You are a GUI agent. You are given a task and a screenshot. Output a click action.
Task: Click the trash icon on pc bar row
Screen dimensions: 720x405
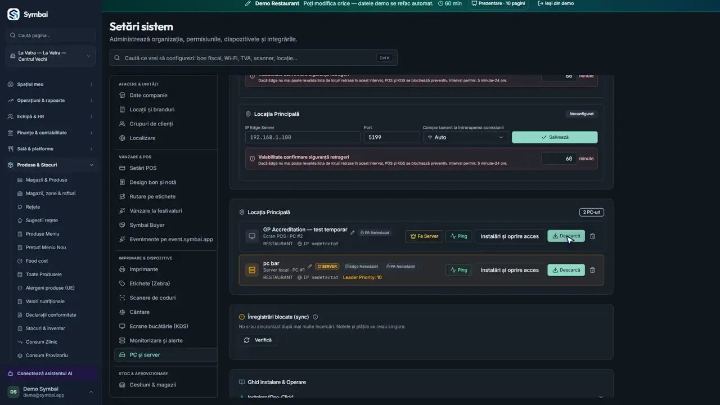pos(592,270)
